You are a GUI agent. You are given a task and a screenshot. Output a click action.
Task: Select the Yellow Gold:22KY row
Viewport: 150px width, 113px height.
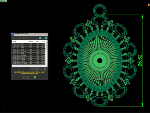point(29,54)
